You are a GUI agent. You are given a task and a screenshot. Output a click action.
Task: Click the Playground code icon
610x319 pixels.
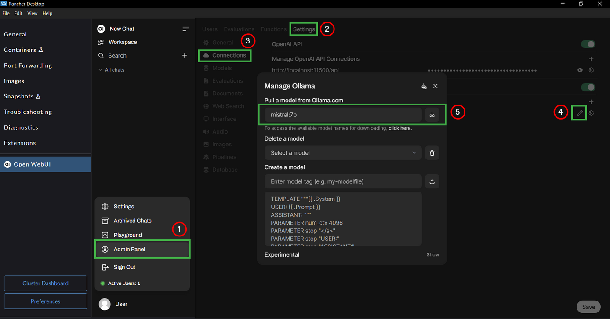[x=105, y=235]
